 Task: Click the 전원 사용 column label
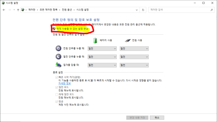(137, 40)
